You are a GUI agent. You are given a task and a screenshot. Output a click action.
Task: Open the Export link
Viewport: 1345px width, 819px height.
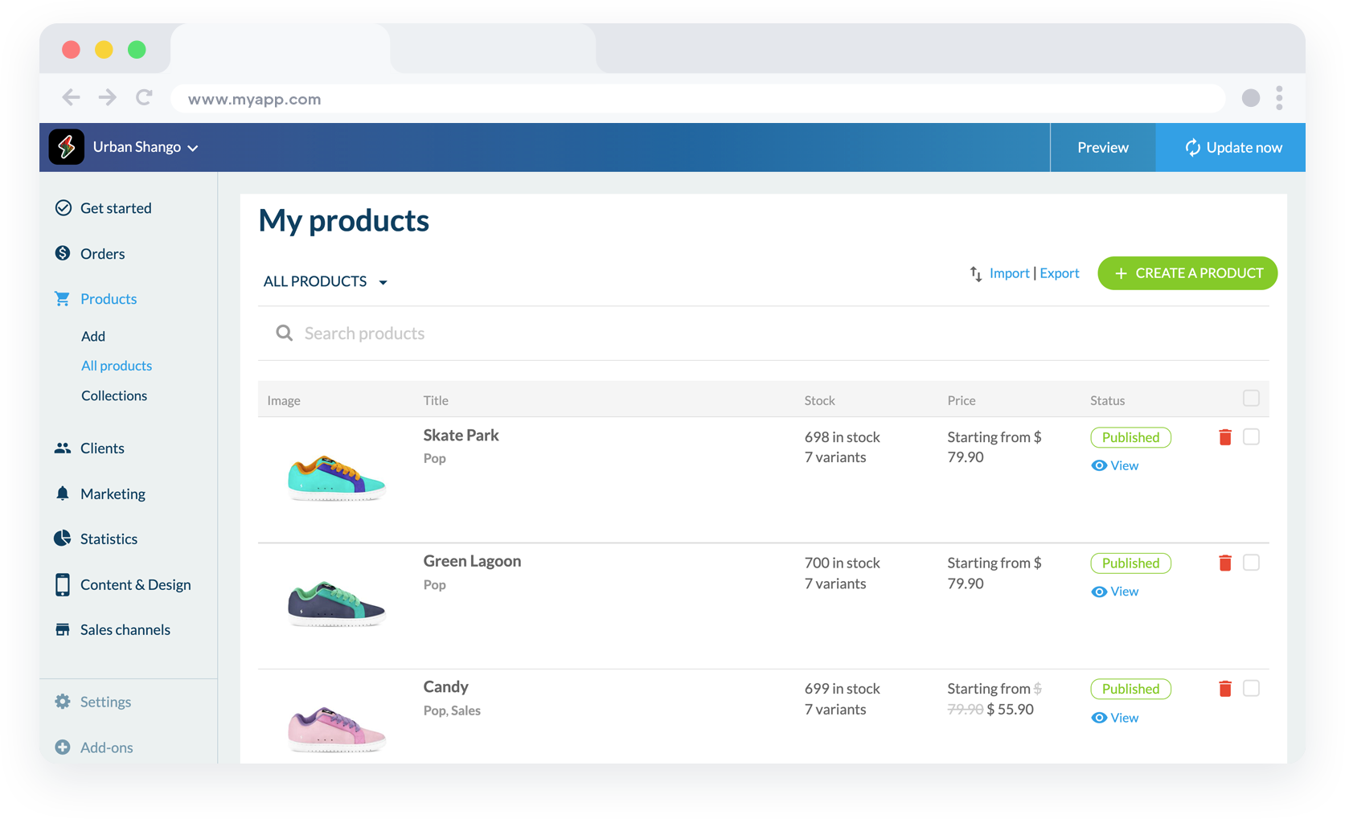[1059, 272]
